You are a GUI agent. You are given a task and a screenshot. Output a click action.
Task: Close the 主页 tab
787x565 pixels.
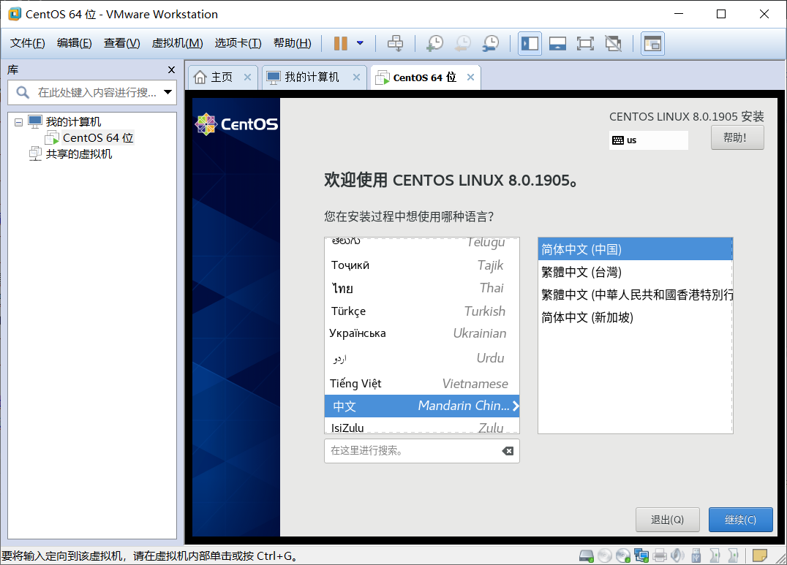pos(247,77)
